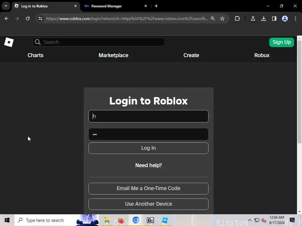302x226 pixels.
Task: Click the muted volume icon in tray
Action: tap(264, 220)
